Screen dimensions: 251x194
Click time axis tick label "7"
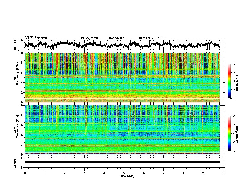tap(164, 173)
